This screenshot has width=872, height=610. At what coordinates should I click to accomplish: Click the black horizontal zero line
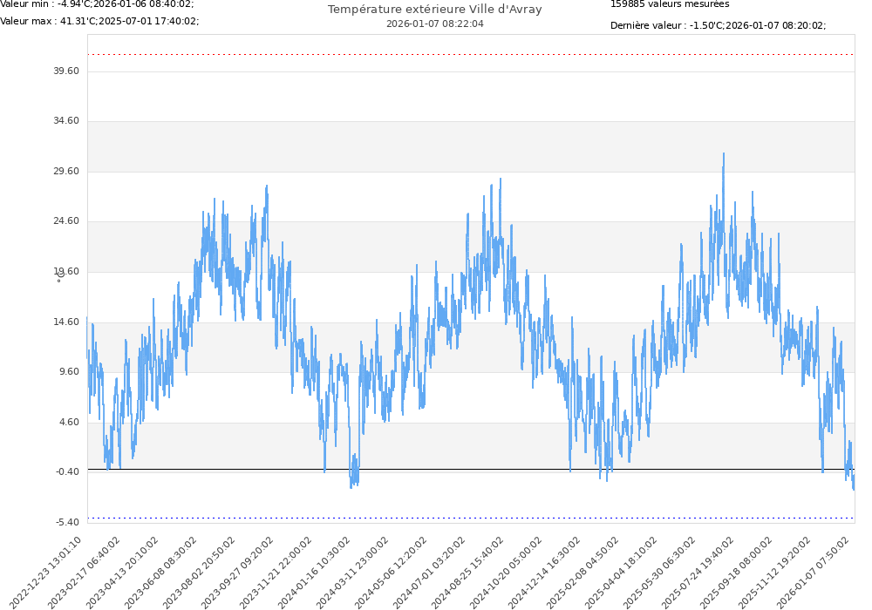click(471, 470)
